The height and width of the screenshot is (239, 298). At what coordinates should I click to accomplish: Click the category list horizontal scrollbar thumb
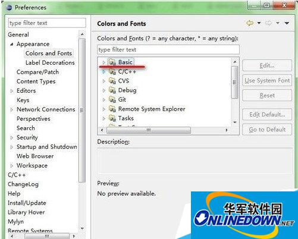tap(149, 130)
